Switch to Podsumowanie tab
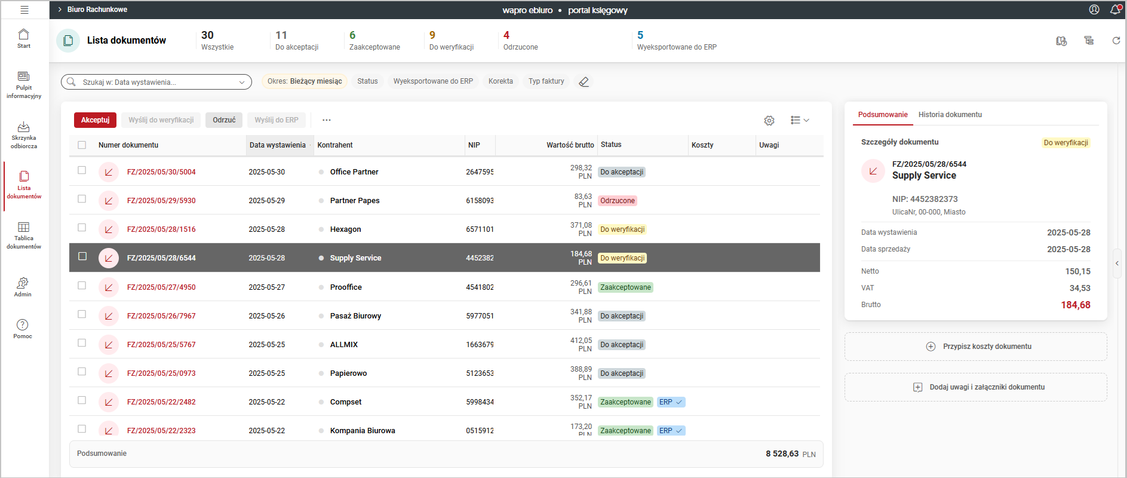Image resolution: width=1127 pixels, height=478 pixels. click(883, 115)
